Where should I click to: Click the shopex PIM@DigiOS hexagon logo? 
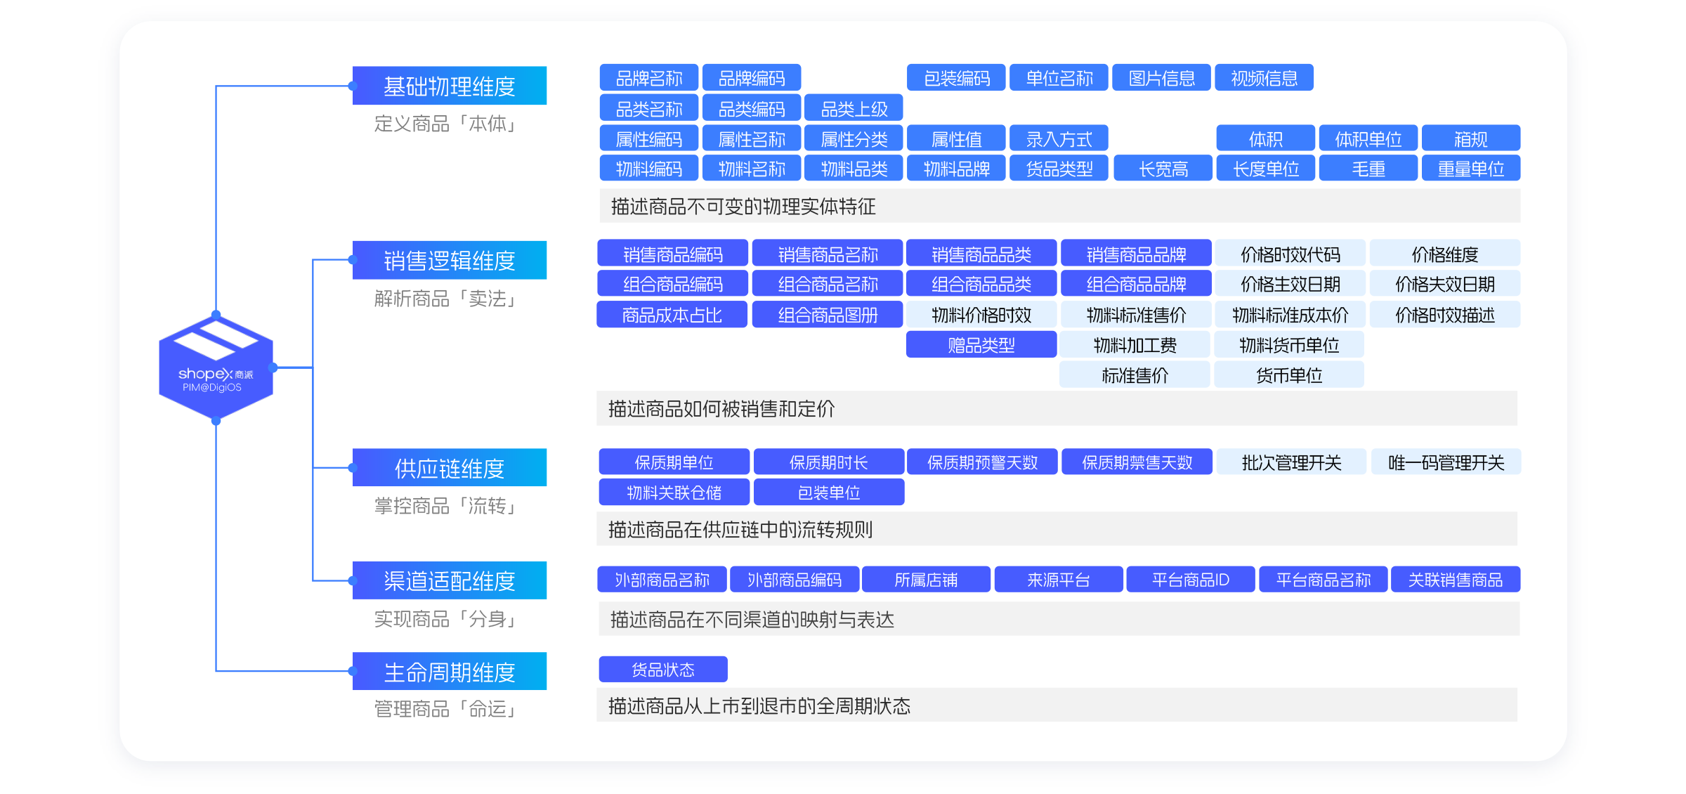click(x=216, y=367)
